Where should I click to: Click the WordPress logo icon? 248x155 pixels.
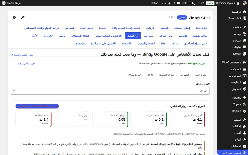pyautogui.click(x=245, y=3)
